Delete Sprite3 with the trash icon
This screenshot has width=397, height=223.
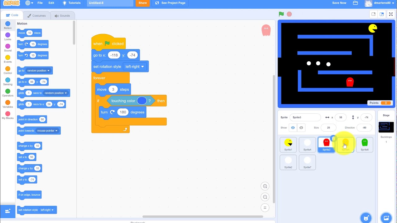coord(334,138)
